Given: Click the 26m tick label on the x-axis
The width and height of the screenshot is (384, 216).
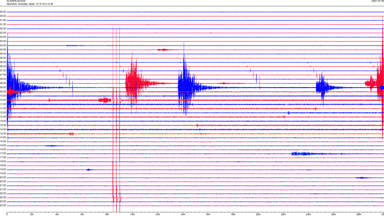Looking at the screenshot, I should 334,214.
